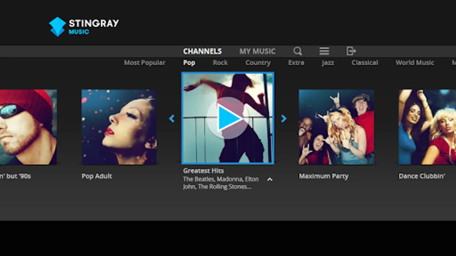This screenshot has height=256, width=456.
Task: Switch to the My Music tab
Action: click(257, 51)
